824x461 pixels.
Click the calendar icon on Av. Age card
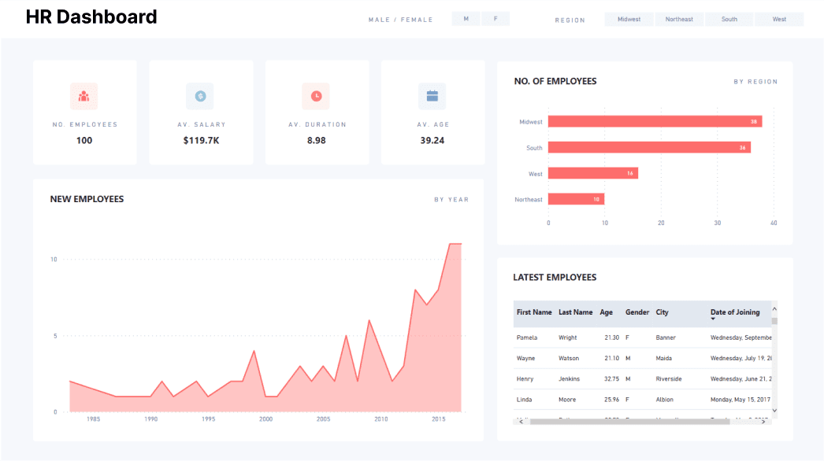(x=432, y=96)
